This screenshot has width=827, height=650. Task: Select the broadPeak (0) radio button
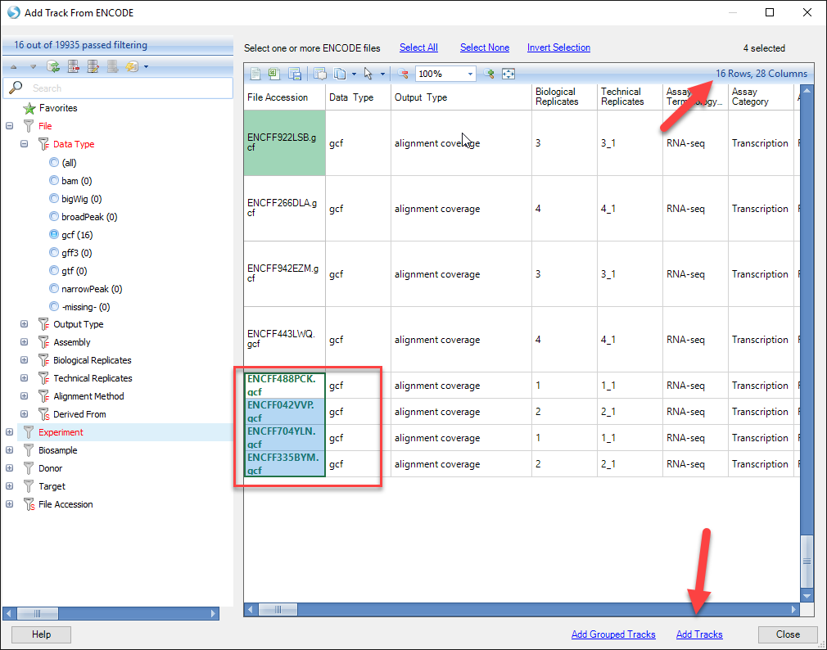pos(54,216)
